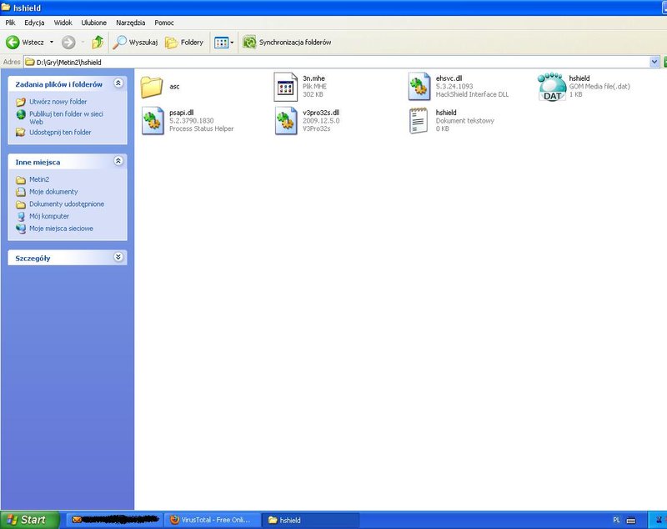Open the views dropdown arrow
667x529 pixels.
click(232, 43)
